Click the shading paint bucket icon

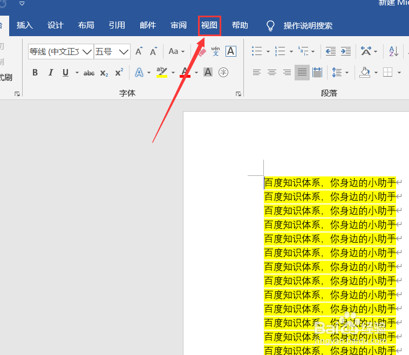tap(365, 72)
